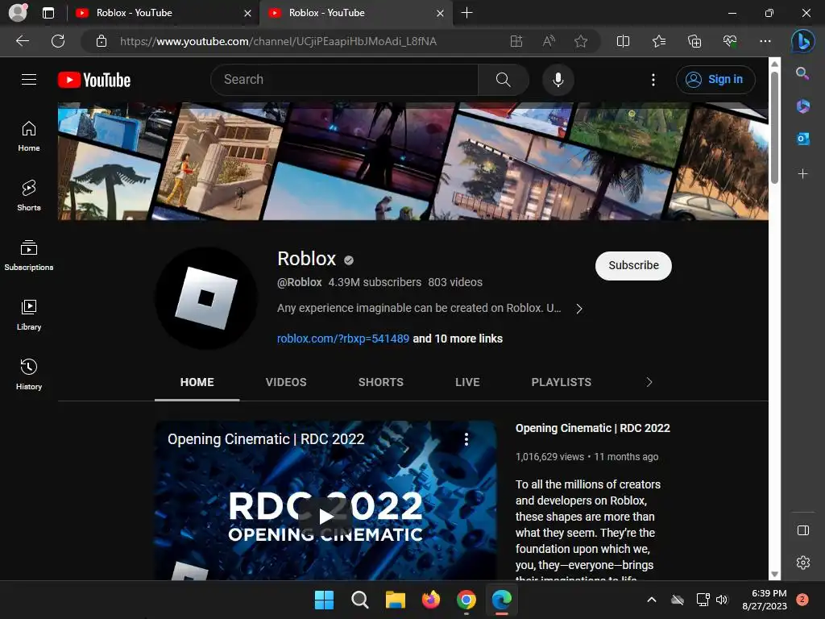
Task: Launch Google Chrome from the taskbar
Action: point(466,600)
